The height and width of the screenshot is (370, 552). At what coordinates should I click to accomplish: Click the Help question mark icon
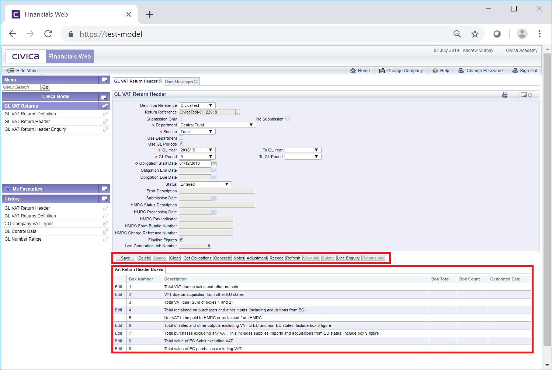click(x=435, y=71)
